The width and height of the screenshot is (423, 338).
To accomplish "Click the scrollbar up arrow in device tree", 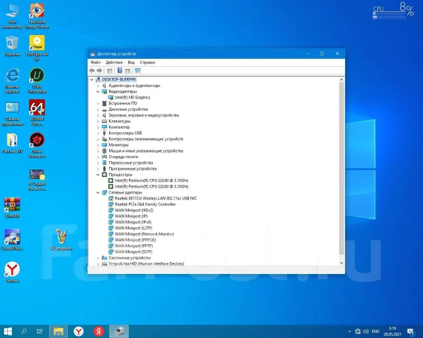I will pyautogui.click(x=342, y=80).
